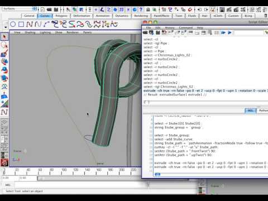Screen dimensions: 268x201
Task: Open the Surfaces menu set dropdown
Action: [x=19, y=9]
